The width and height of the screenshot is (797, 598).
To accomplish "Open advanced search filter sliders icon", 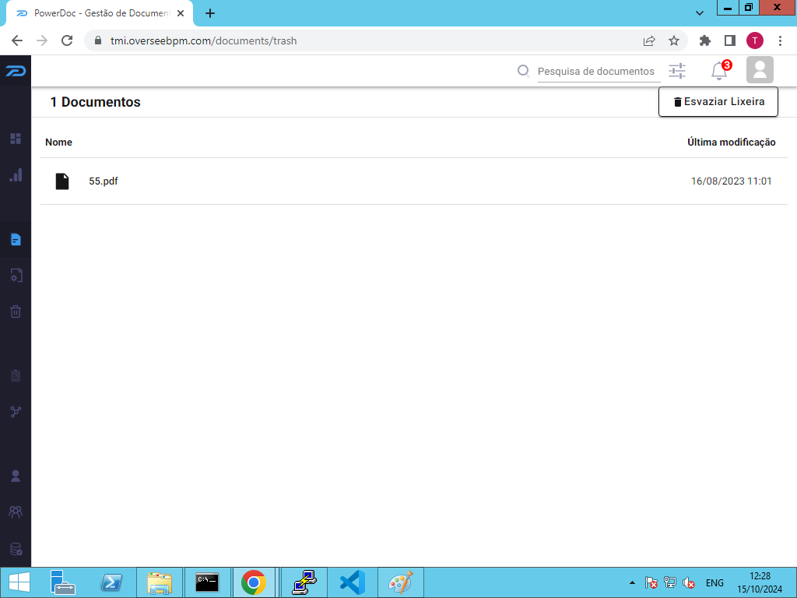I will tap(677, 71).
